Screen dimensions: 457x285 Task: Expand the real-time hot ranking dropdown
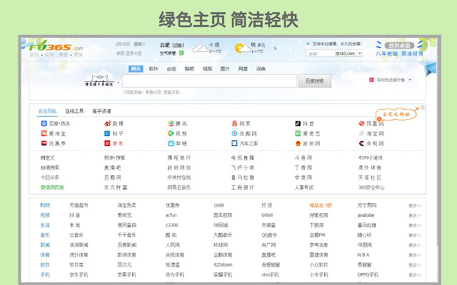tap(410, 80)
